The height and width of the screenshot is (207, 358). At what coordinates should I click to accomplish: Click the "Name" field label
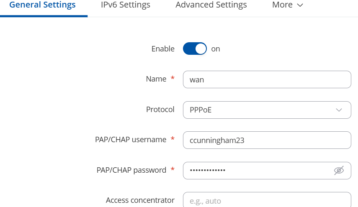point(156,79)
